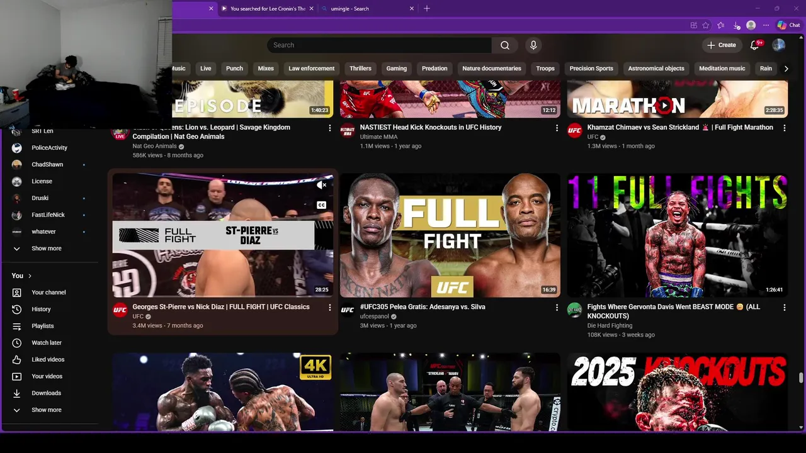Viewport: 806px width, 453px height.
Task: Click the Edge Copilot Chat button
Action: point(788,25)
